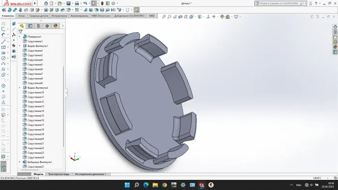Viewport: 338px width, 190px height.
Task: Toggle the Hide/Show Items eye icon
Action: pyautogui.click(x=213, y=16)
